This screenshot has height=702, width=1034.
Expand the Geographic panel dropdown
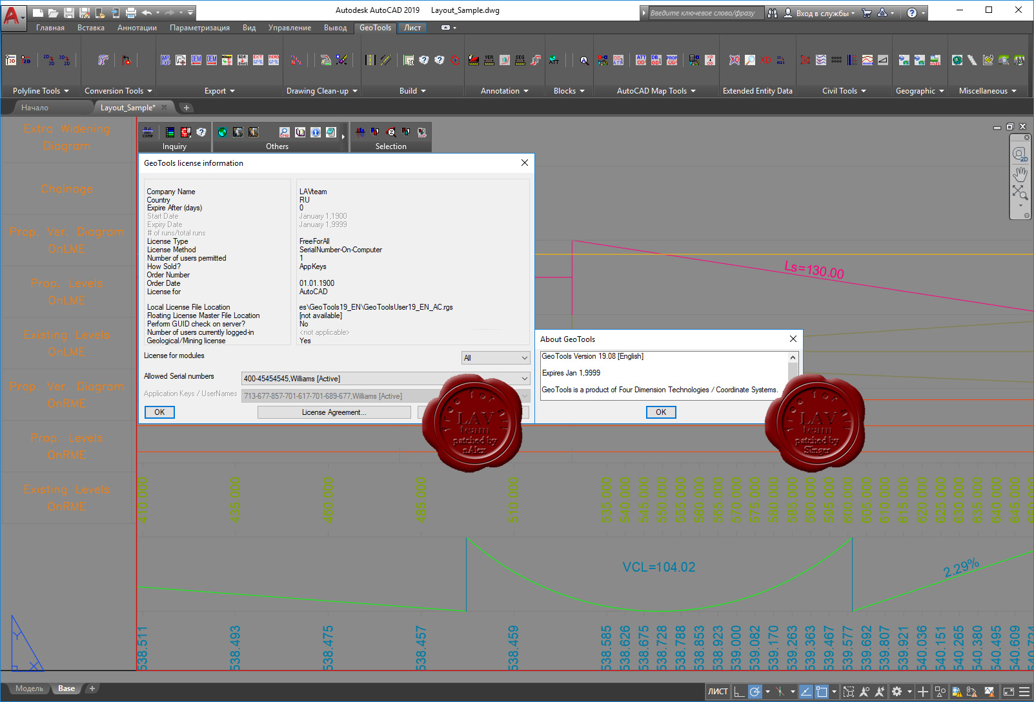(920, 91)
